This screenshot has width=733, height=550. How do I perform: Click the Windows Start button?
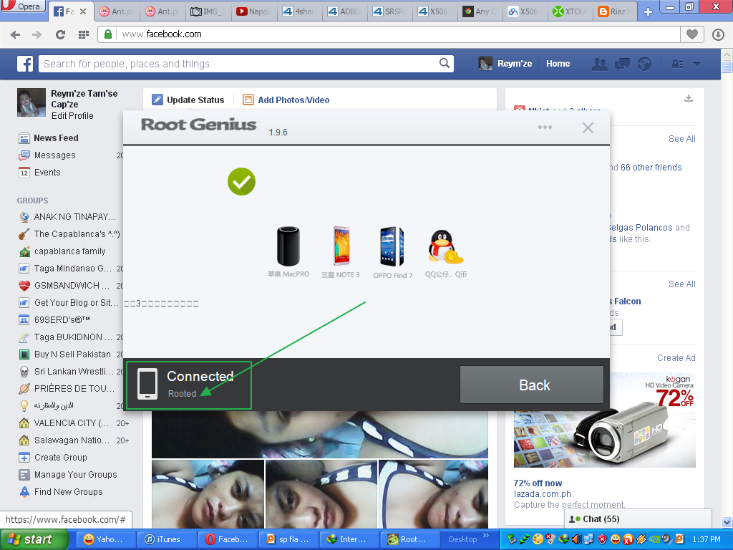pyautogui.click(x=34, y=539)
